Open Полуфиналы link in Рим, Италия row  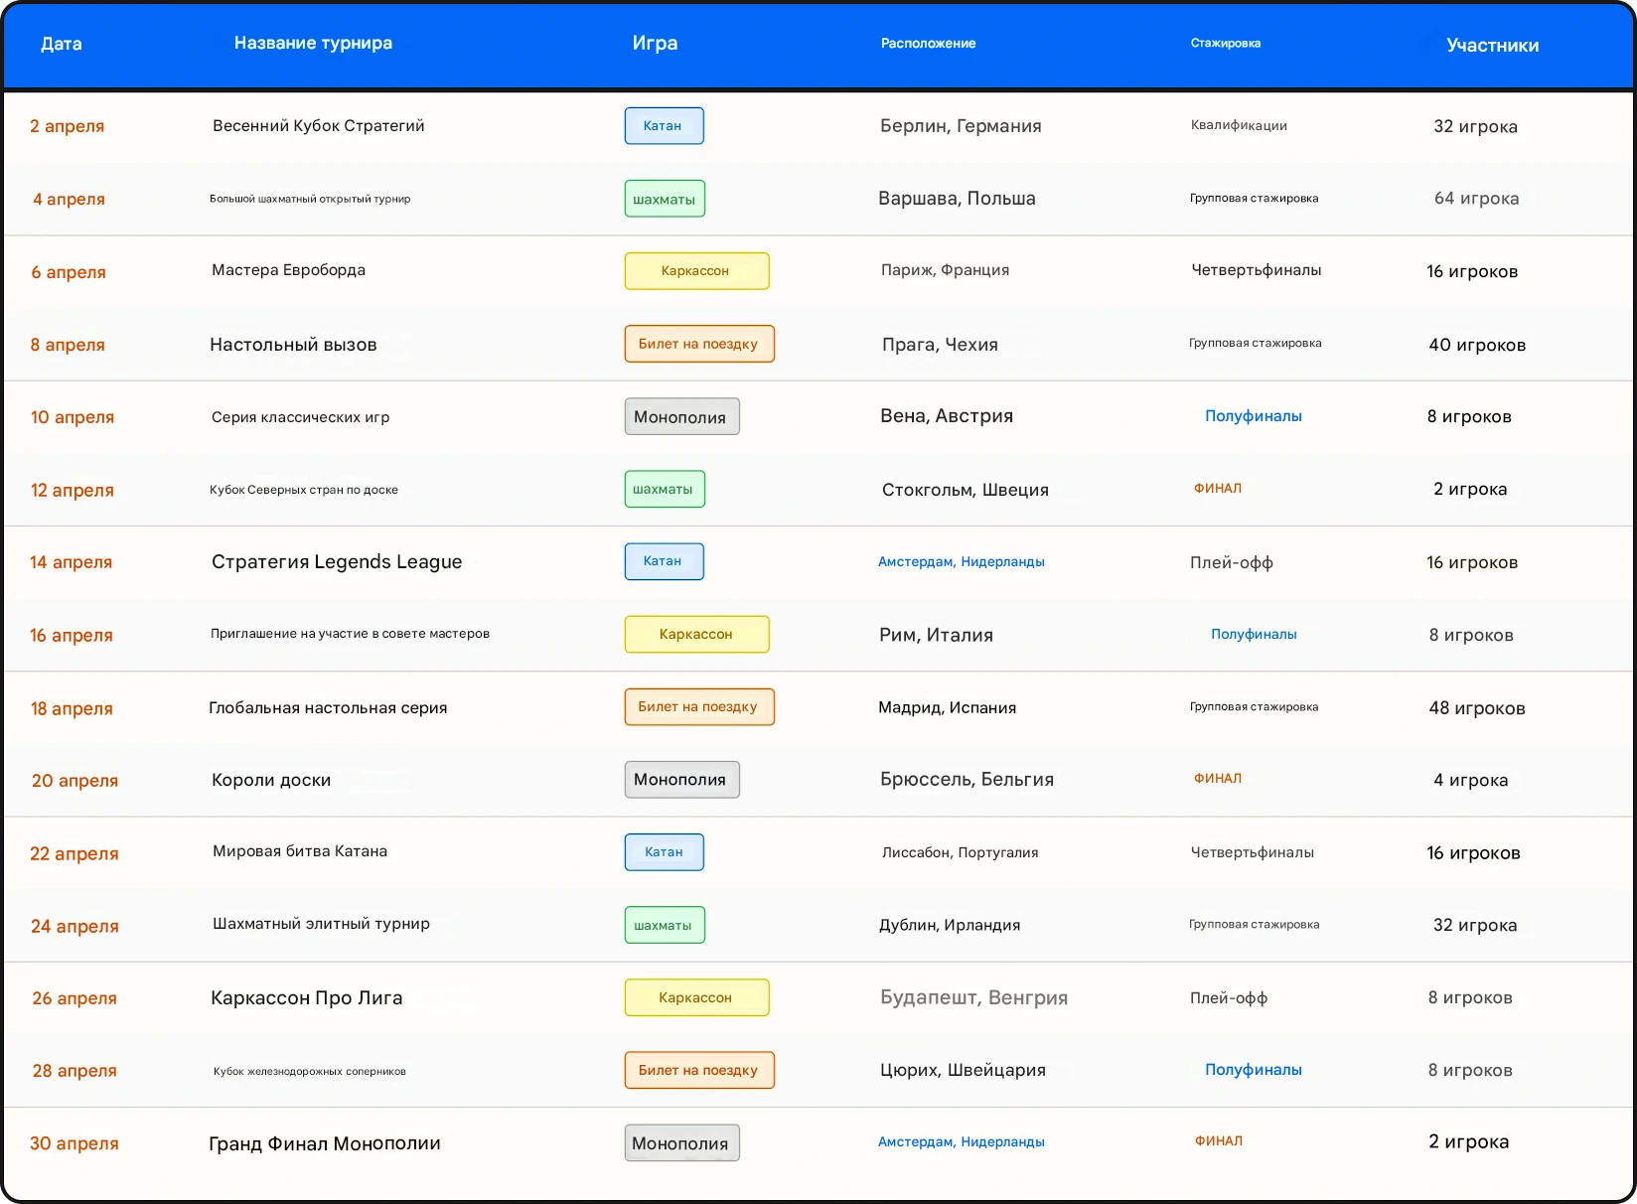click(1253, 634)
